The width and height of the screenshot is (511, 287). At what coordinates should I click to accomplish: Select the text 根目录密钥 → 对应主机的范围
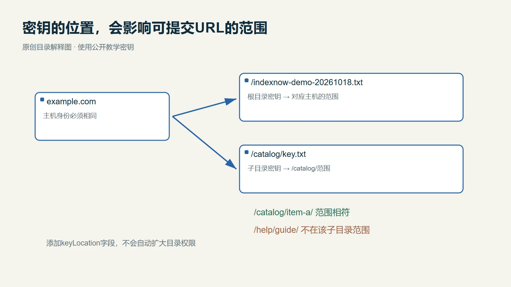pyautogui.click(x=293, y=97)
